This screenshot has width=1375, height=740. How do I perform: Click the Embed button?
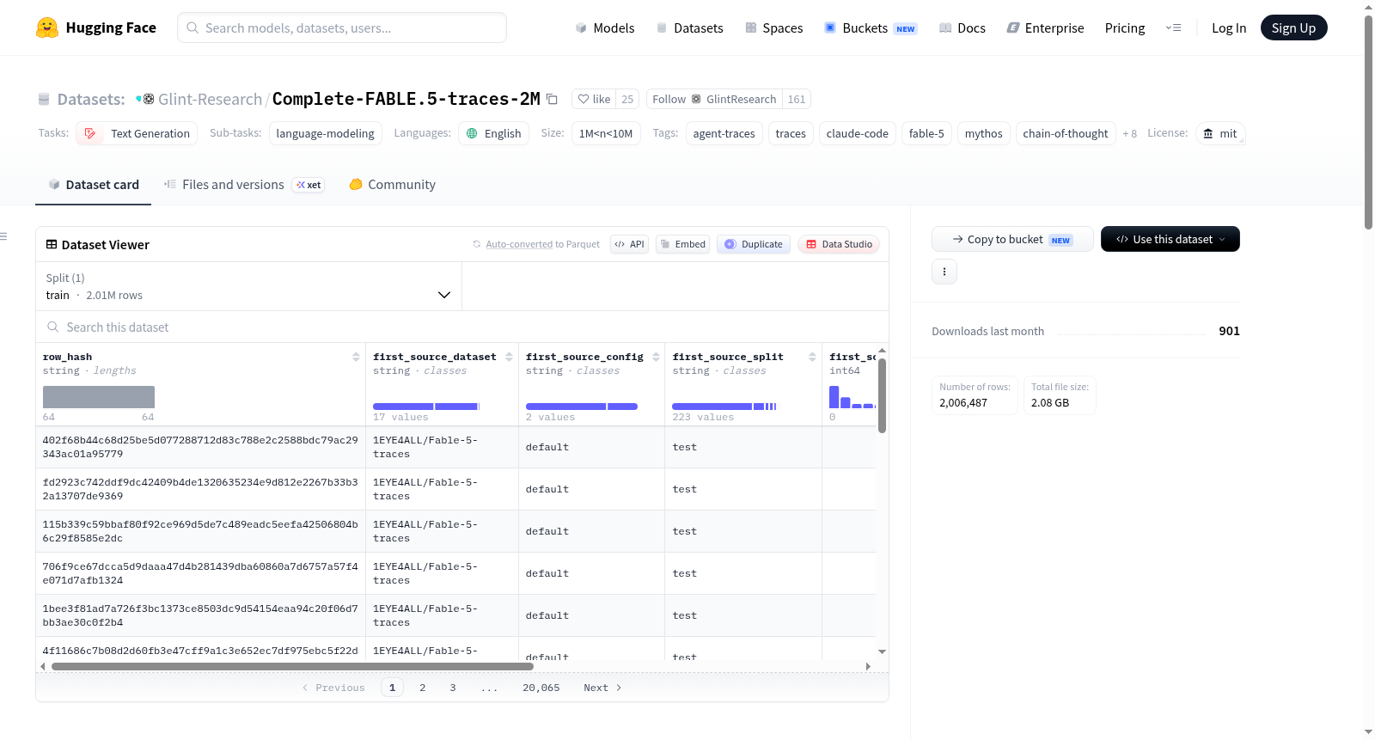click(682, 244)
